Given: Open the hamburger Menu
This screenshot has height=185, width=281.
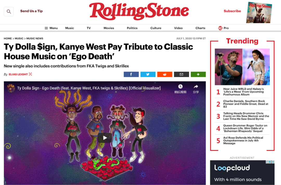Looking at the screenshot, I should pyautogui.click(x=51, y=28).
